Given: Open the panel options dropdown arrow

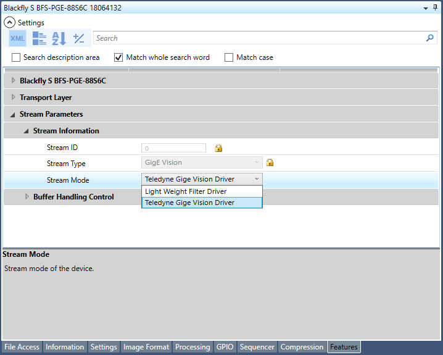Looking at the screenshot, I should click(426, 9).
